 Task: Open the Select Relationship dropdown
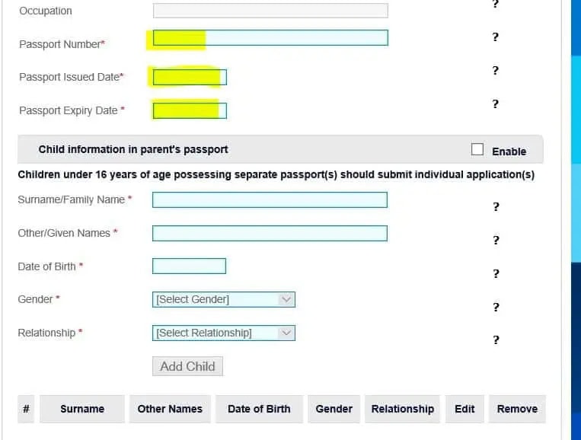[223, 333]
